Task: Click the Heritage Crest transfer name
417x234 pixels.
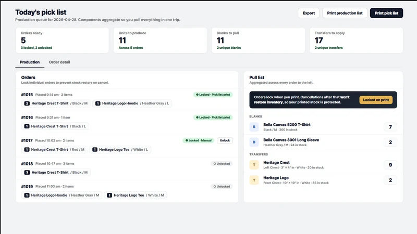Action: click(x=276, y=162)
